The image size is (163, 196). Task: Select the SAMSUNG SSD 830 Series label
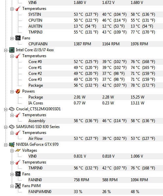click(x=38, y=127)
